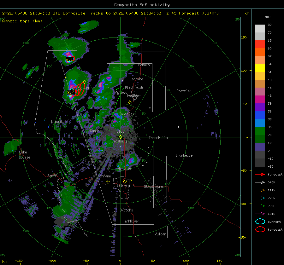Click the yellow diamond marker near RockyMH
Screen dimensions: 284x265
click(x=84, y=82)
